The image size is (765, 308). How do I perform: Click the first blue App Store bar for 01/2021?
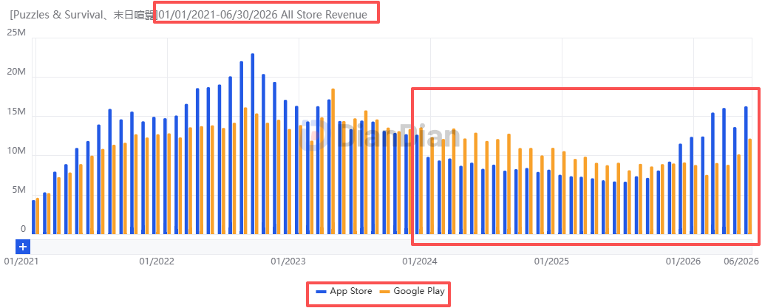coord(34,217)
